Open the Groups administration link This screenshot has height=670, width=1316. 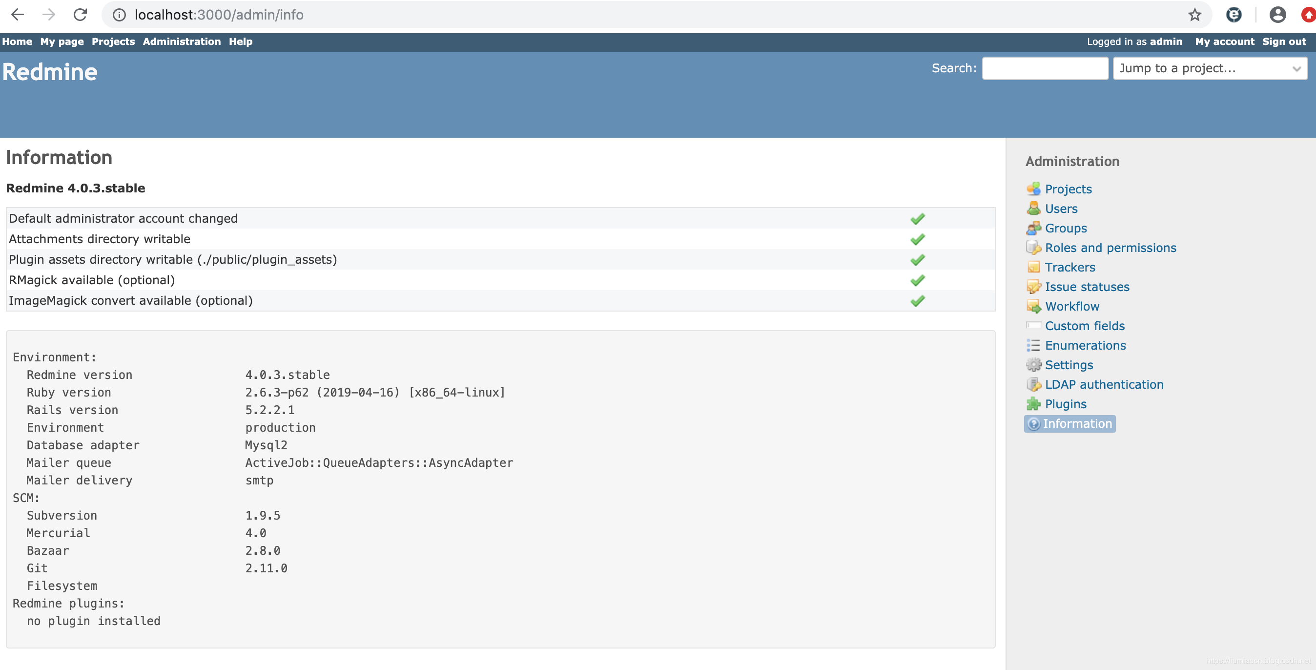[x=1065, y=228]
